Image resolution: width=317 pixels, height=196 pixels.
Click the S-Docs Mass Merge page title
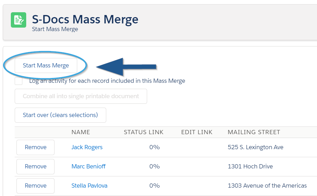(x=85, y=20)
